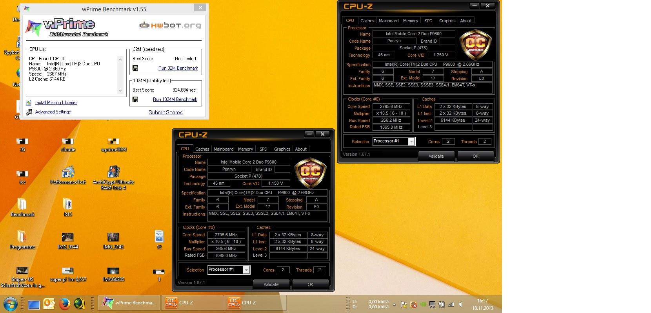Screen dimensions: 651x313
Task: Click Install Missing Libraries link
Action: [x=56, y=103]
